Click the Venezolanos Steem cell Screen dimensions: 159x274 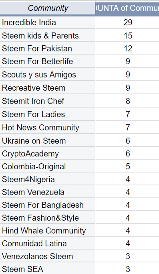[x=48, y=256]
